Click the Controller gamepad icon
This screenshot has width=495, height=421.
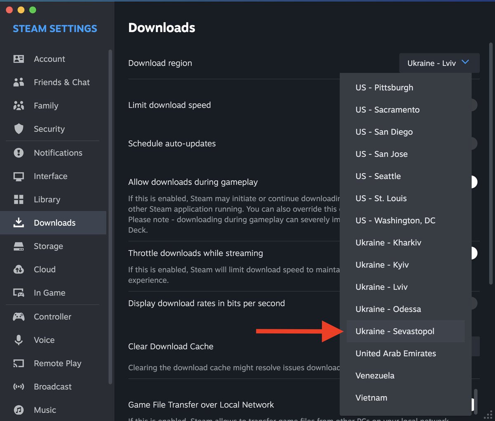[x=19, y=316]
